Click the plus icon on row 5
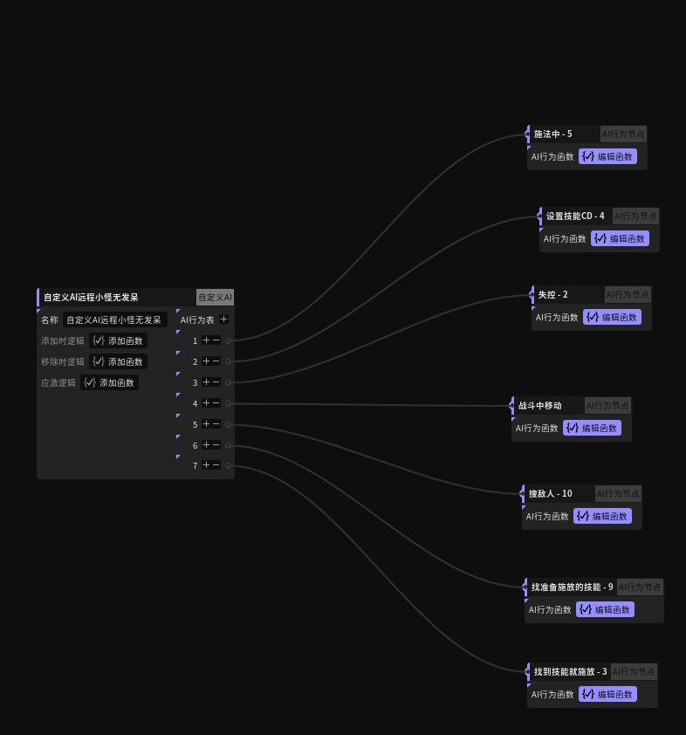The image size is (686, 735). 207,424
